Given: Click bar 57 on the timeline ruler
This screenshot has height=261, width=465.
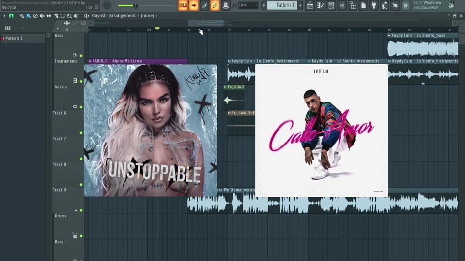Looking at the screenshot, I should tap(229, 29).
